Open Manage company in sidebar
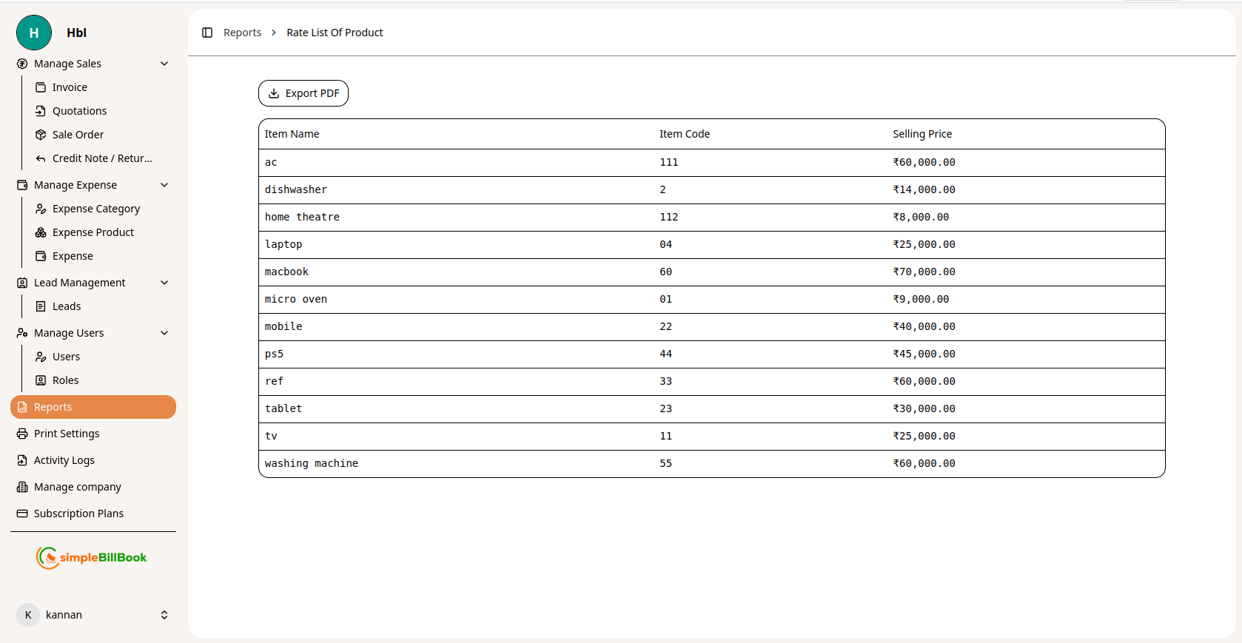The height and width of the screenshot is (643, 1242). point(78,487)
